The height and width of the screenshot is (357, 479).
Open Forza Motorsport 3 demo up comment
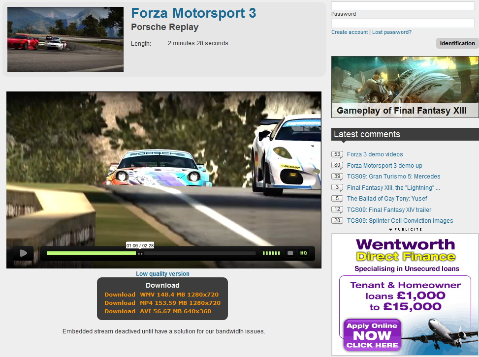384,166
